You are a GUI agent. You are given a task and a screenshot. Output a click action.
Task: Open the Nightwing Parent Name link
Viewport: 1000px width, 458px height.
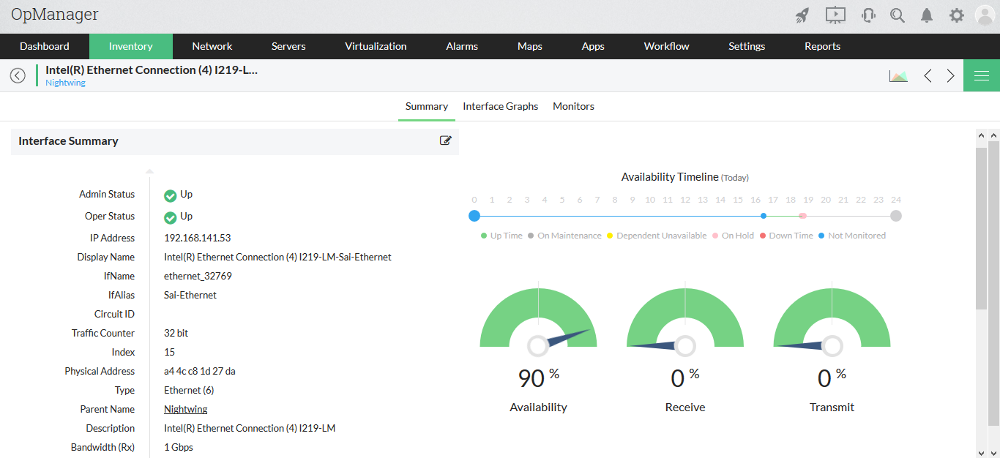click(x=186, y=409)
